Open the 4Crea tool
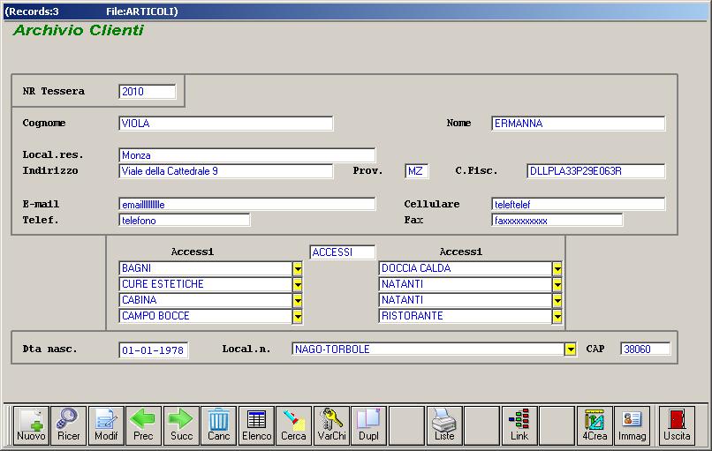The width and height of the screenshot is (712, 451). 595,425
